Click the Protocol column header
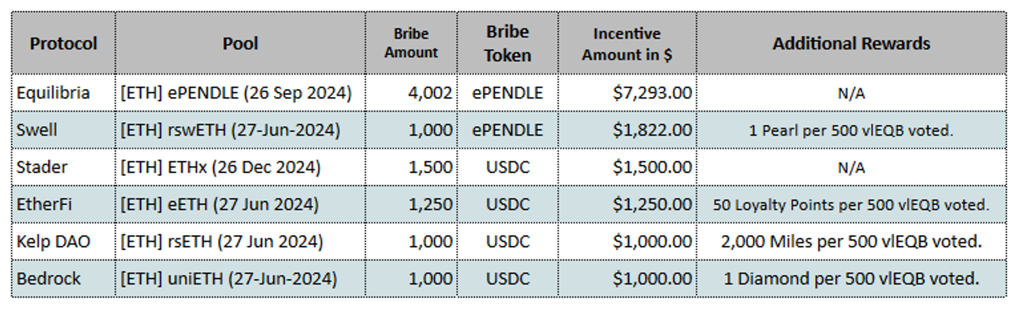 click(x=63, y=43)
